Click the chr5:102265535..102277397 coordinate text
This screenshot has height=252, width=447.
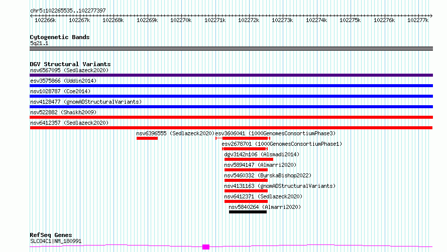68,11
